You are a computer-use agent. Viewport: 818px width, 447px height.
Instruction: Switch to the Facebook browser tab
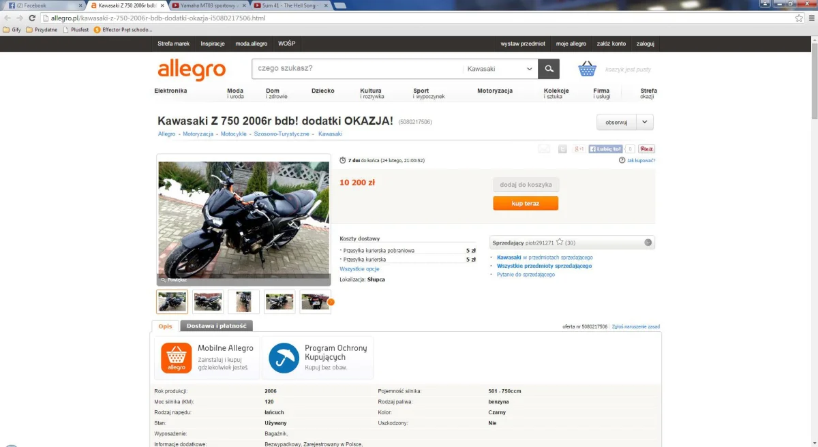41,5
